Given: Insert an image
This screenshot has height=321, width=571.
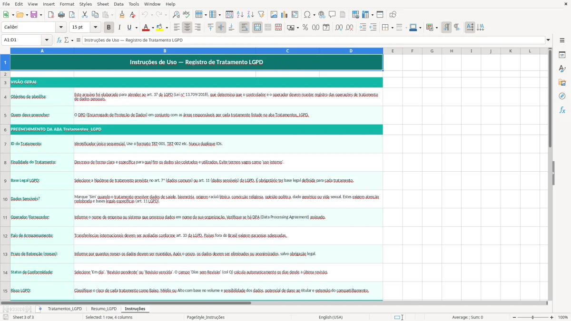Looking at the screenshot, I should (x=275, y=15).
